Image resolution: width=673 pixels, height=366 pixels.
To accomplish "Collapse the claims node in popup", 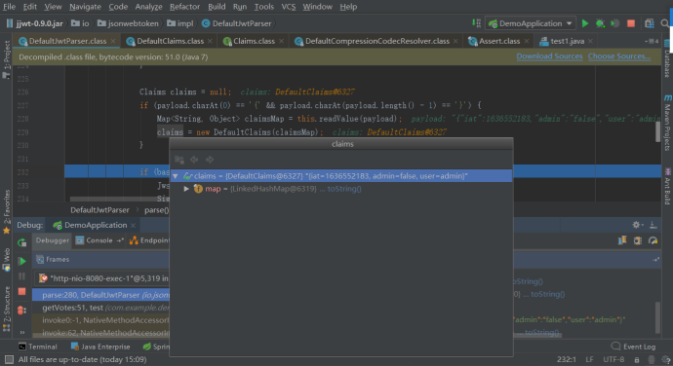I will point(176,176).
